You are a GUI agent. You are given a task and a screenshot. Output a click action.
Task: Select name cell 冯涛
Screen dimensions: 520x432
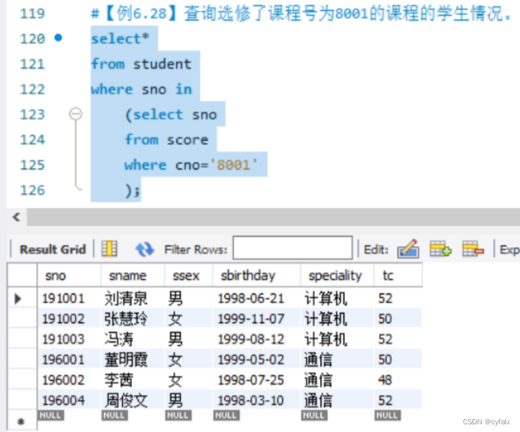[x=132, y=339]
